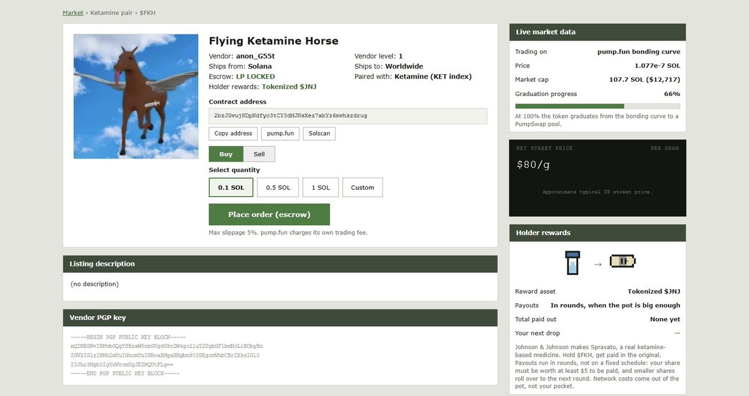Click the END PGP PUBLIC KEY BLOCK line

click(x=125, y=373)
